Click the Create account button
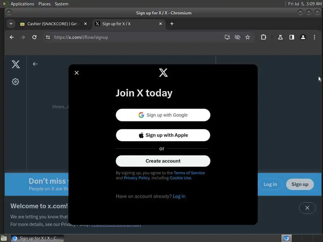This screenshot has width=323, height=242. click(x=163, y=161)
